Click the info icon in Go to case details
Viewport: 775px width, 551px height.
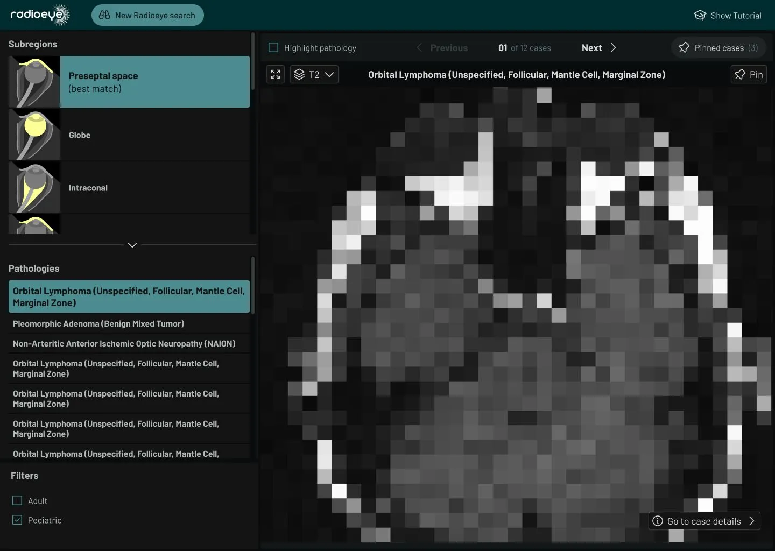[x=658, y=521]
